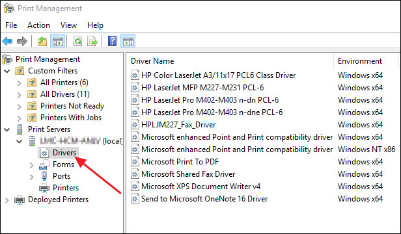The image size is (401, 234).
Task: Open Help via the question mark icon
Action: point(112,41)
